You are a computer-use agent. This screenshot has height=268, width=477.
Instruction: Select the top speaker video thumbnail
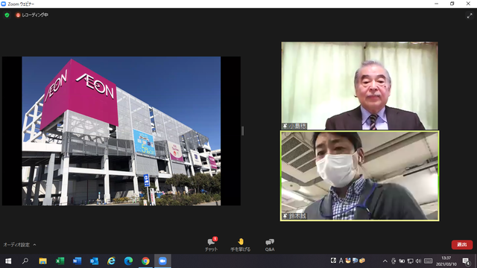pos(359,86)
